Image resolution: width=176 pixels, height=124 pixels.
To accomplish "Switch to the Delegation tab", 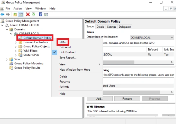I will [x=125, y=27].
